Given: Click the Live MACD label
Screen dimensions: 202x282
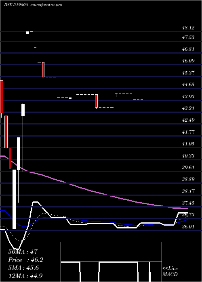Looking at the screenshot, I should (x=170, y=272).
